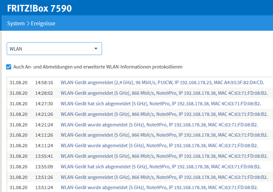Select the 14:21:24 wurde abgemeldet event
This screenshot has height=192, width=273.
pos(159,125)
